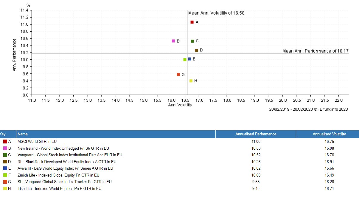Click the Mean Ann. Volatility of 16.58 label
Viewport: 359px width, 201px height.
[x=216, y=13]
